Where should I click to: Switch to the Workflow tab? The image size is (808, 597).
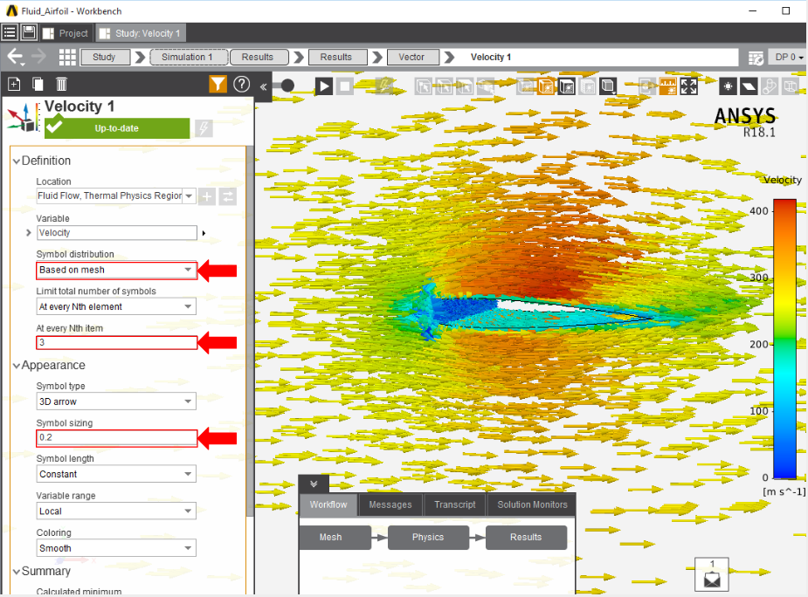pos(328,504)
